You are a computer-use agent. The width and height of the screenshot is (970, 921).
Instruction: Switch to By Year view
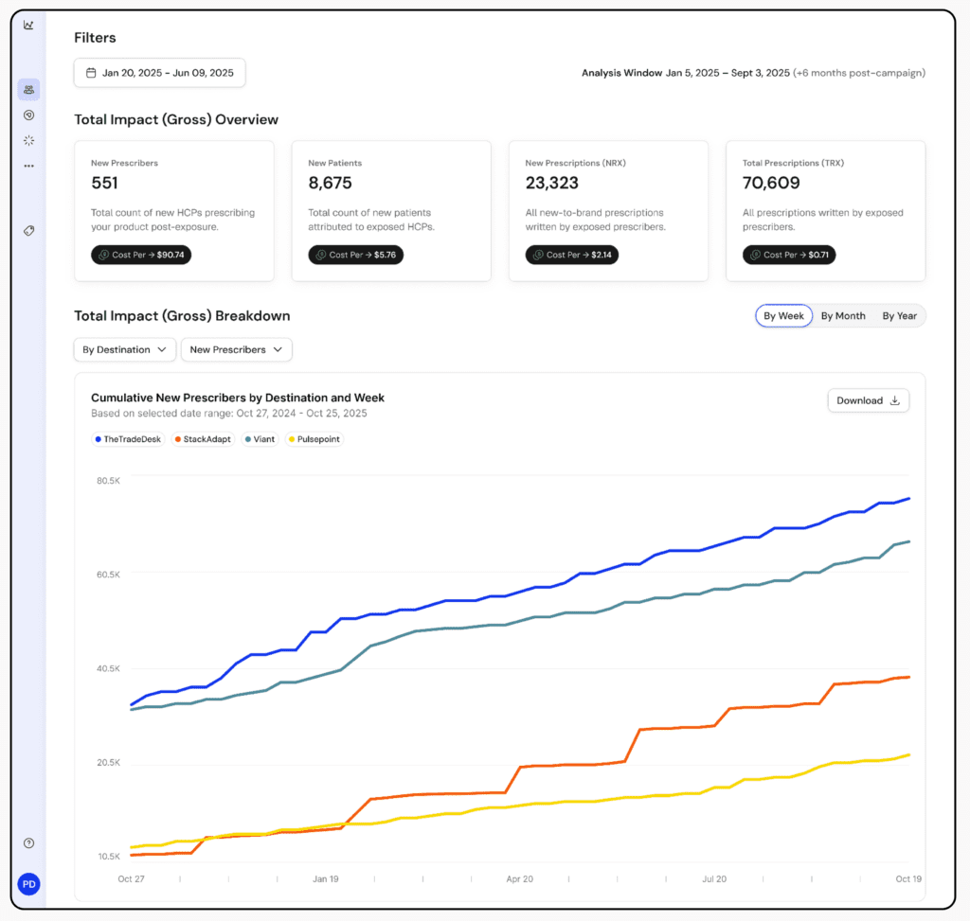(x=899, y=316)
